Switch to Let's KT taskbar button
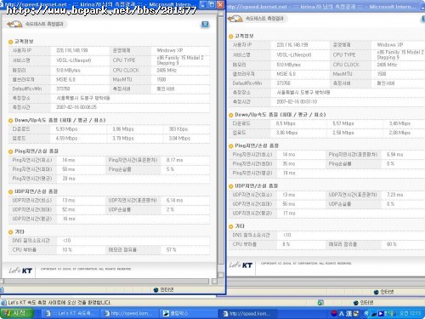Image resolution: width=425 pixels, height=319 pixels. tap(70, 313)
